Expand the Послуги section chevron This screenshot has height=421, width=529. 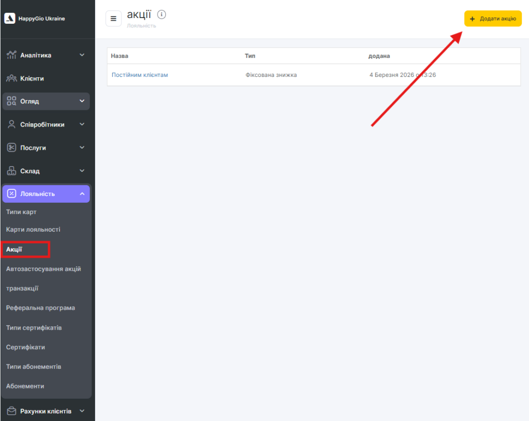[x=82, y=148]
